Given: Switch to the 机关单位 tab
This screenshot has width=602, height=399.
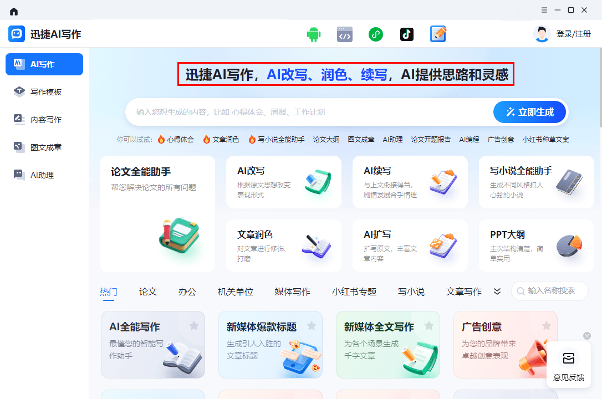Looking at the screenshot, I should (x=236, y=292).
